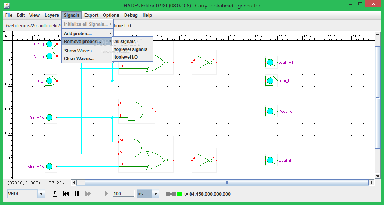Screen dimensions: 384x205
Task: Open the Export menu
Action: click(91, 15)
